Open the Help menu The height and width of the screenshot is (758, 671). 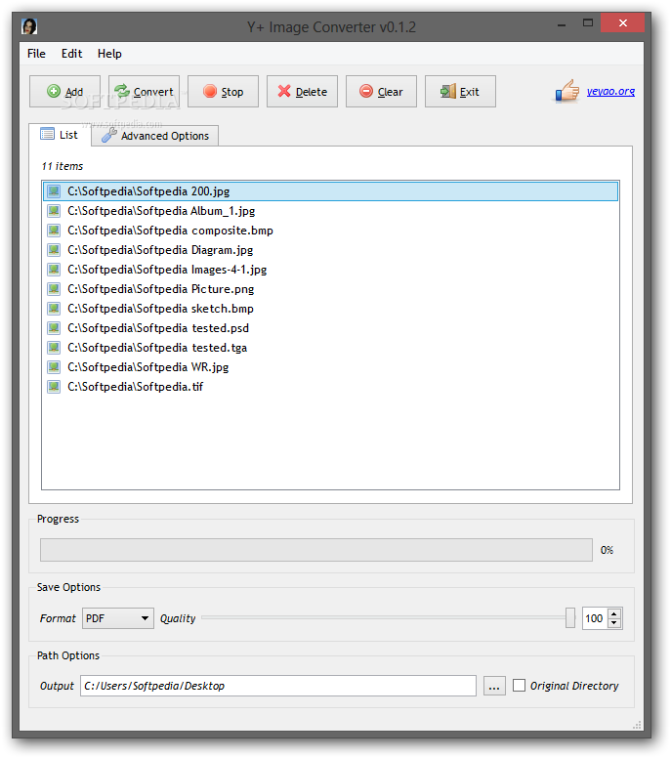click(109, 54)
